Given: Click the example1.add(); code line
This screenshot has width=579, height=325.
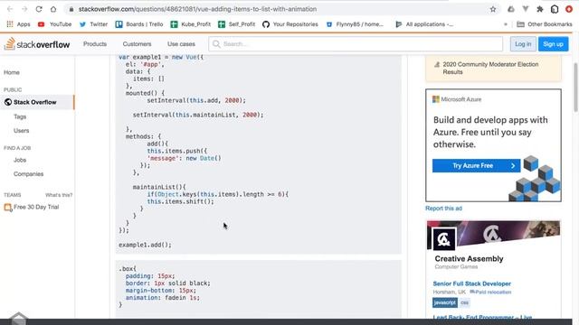Looking at the screenshot, I should tap(145, 245).
